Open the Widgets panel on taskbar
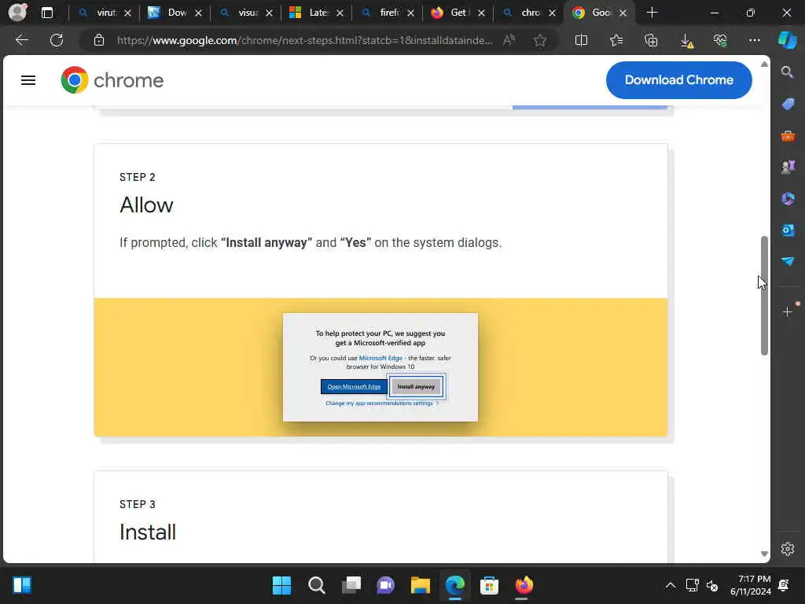 (21, 585)
